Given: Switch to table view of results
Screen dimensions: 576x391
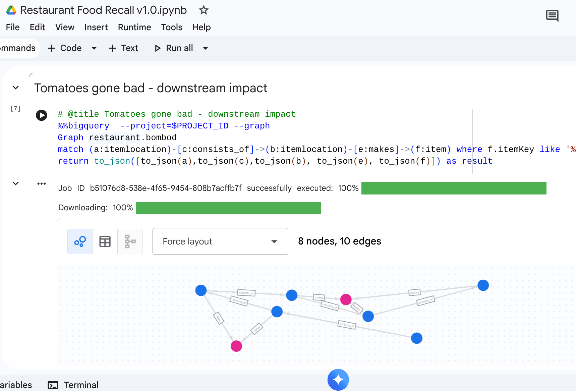Looking at the screenshot, I should tap(105, 241).
